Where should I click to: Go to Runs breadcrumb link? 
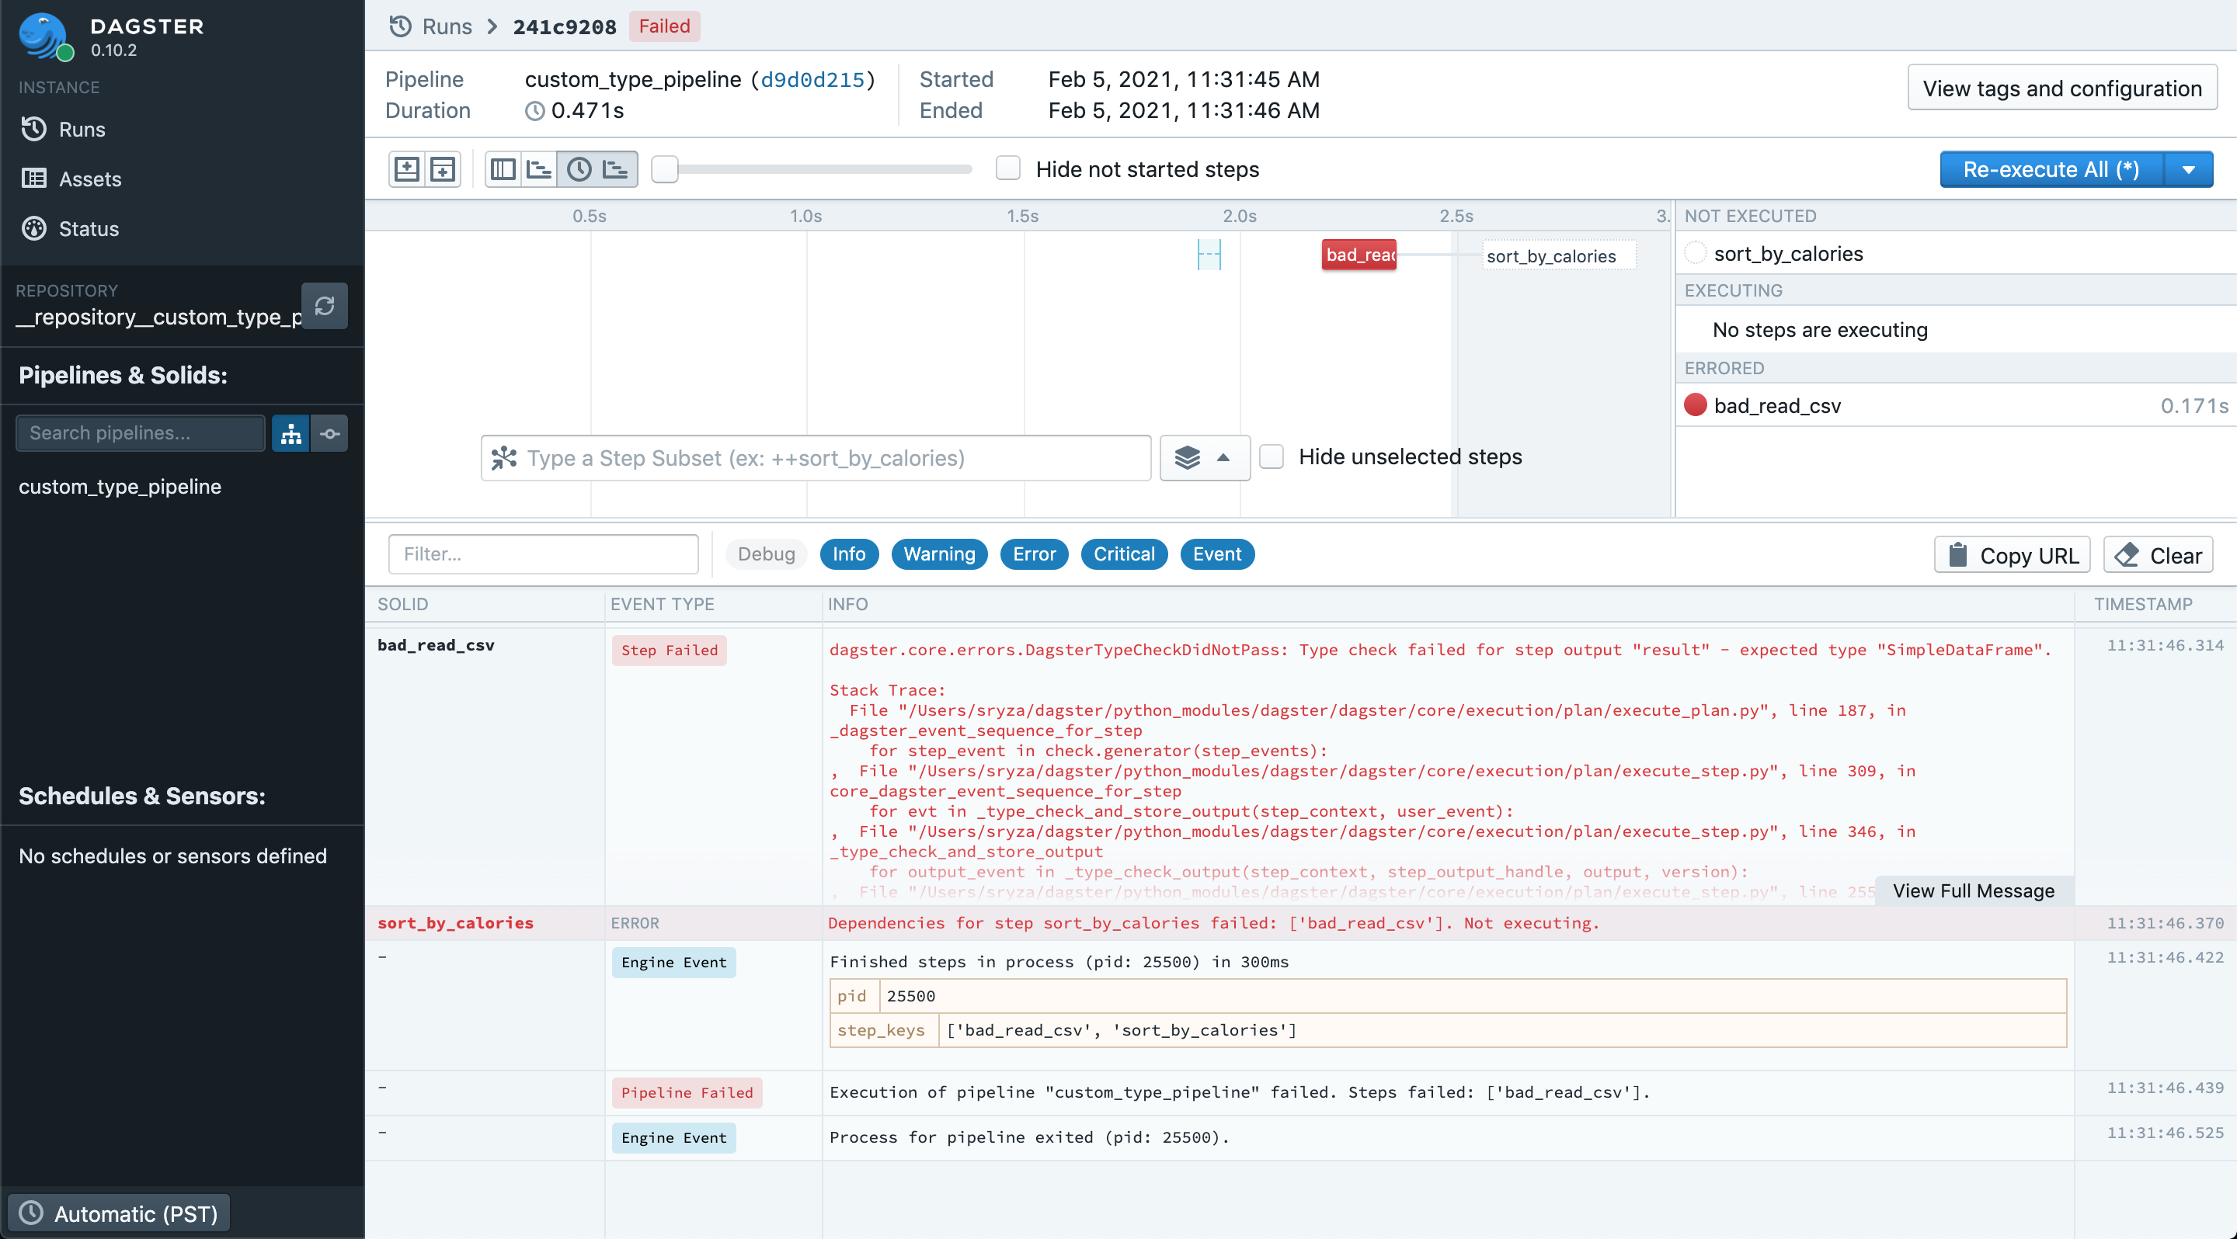447,26
